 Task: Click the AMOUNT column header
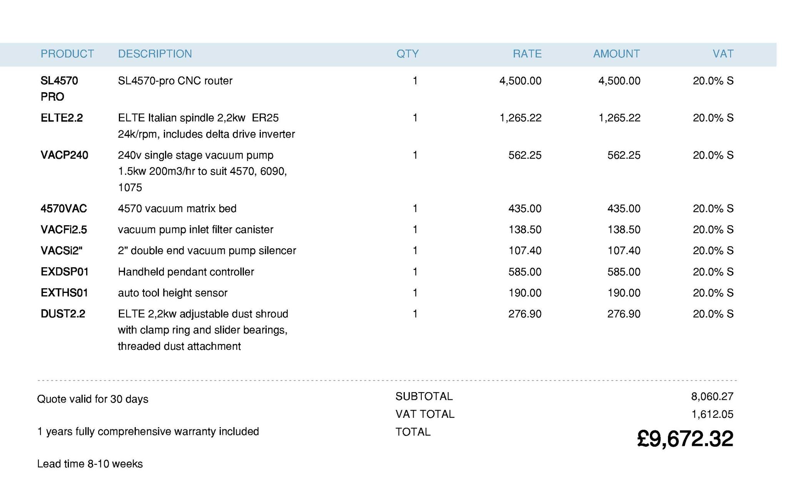pos(616,54)
